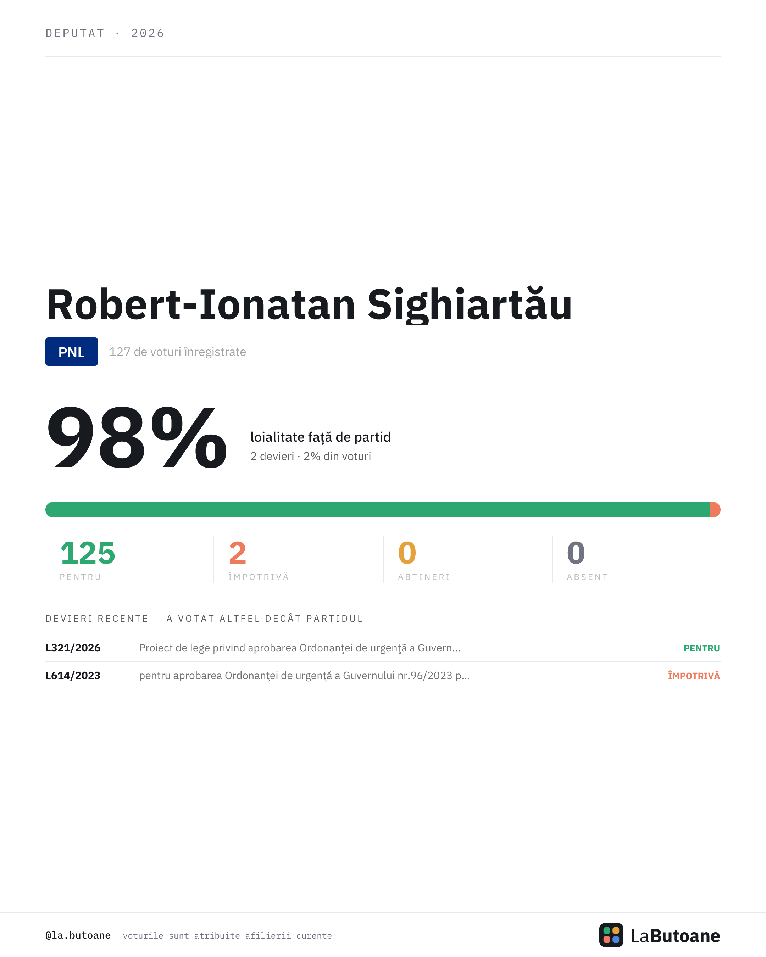Click the 127 de voturi înregistrate text

coord(178,352)
